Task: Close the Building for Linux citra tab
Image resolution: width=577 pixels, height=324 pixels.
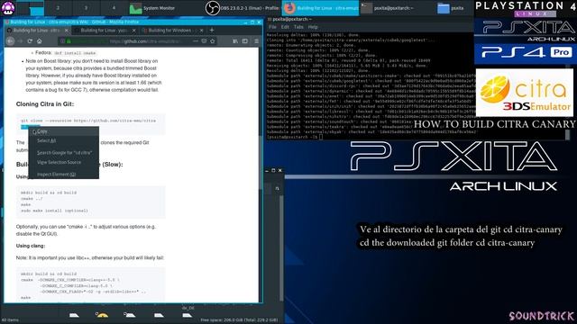Action: (67, 31)
